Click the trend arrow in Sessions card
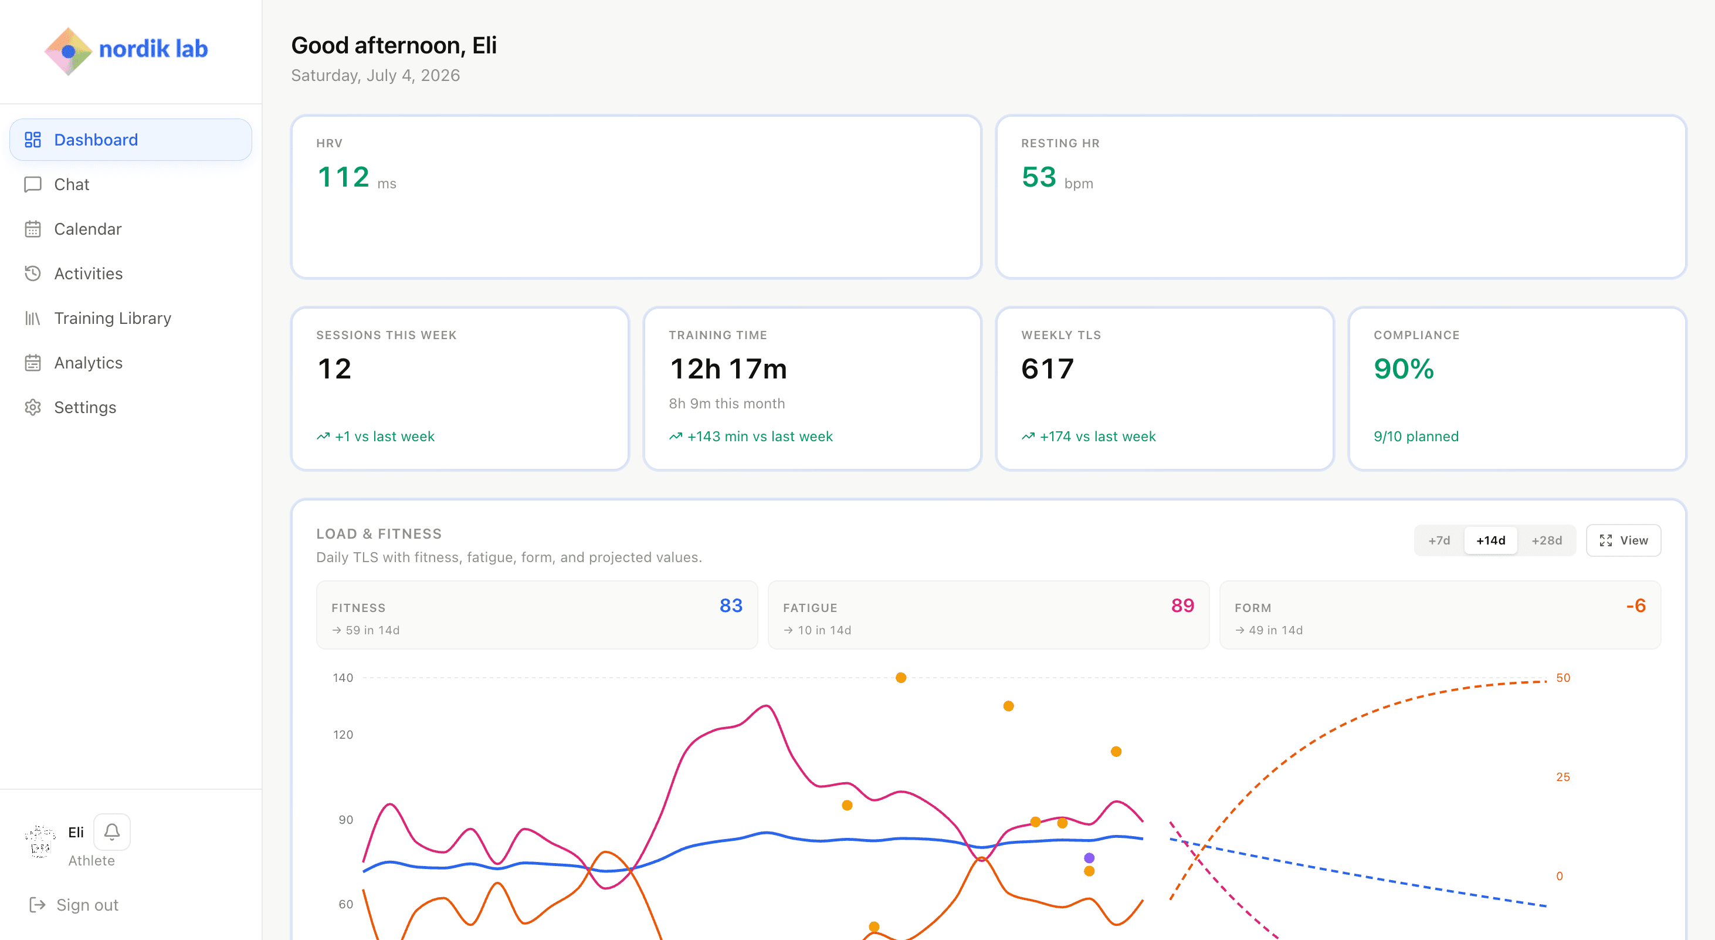Viewport: 1715px width, 940px height. pyautogui.click(x=323, y=437)
